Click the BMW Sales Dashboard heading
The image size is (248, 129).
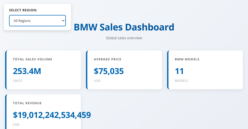coord(124,27)
